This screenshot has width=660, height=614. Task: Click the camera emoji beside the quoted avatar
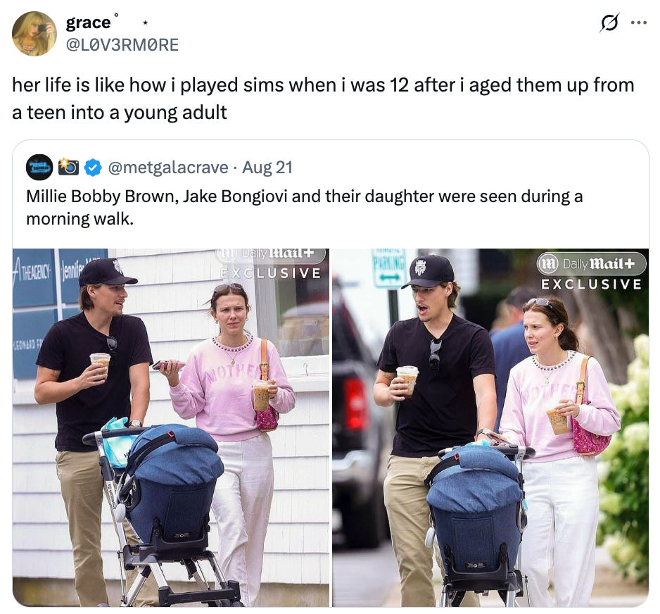point(69,167)
